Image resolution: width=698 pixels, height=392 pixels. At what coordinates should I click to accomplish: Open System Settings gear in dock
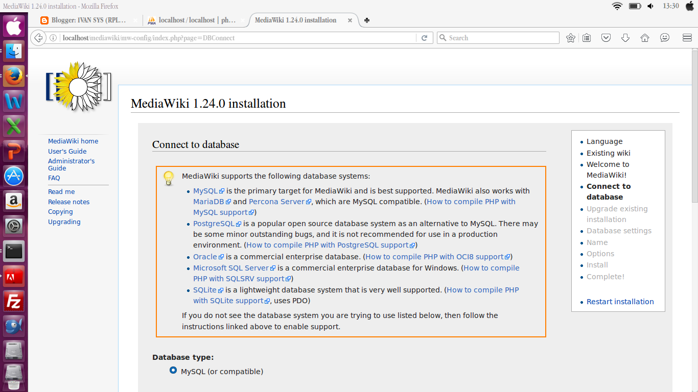14,226
